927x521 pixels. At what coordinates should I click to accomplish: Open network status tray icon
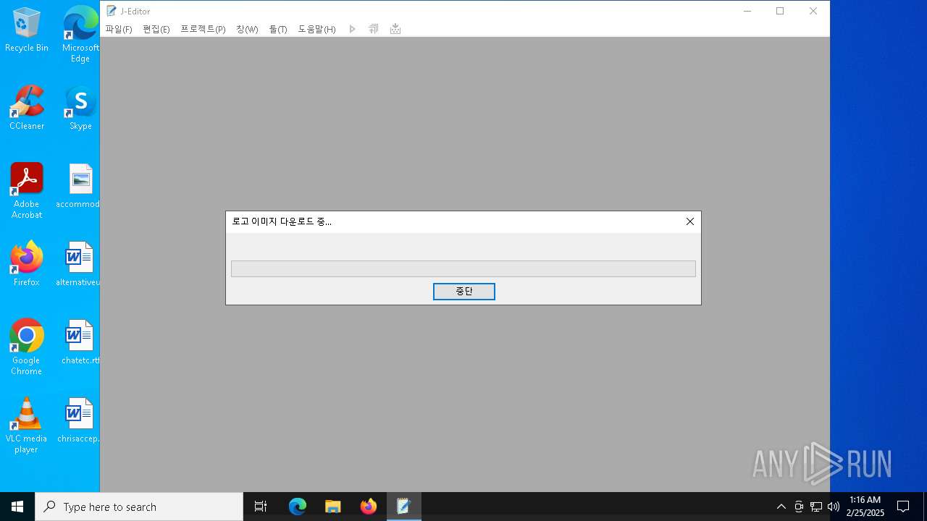point(816,507)
